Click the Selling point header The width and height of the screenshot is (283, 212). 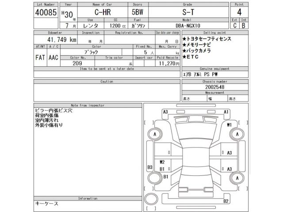point(214,33)
